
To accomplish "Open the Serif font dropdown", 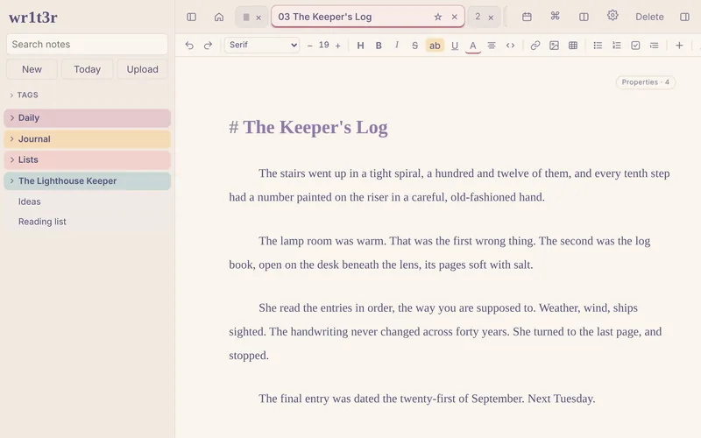I will coord(262,46).
